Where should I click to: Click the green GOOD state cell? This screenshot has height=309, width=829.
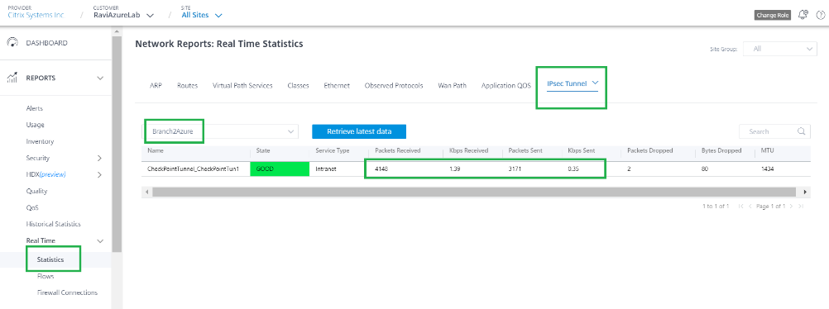280,169
